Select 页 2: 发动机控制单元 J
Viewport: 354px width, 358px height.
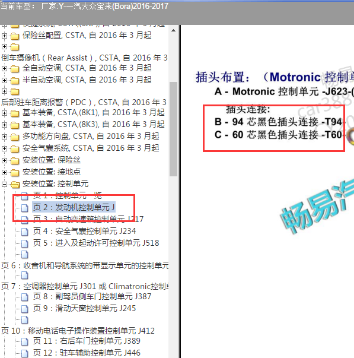pyautogui.click(x=74, y=207)
